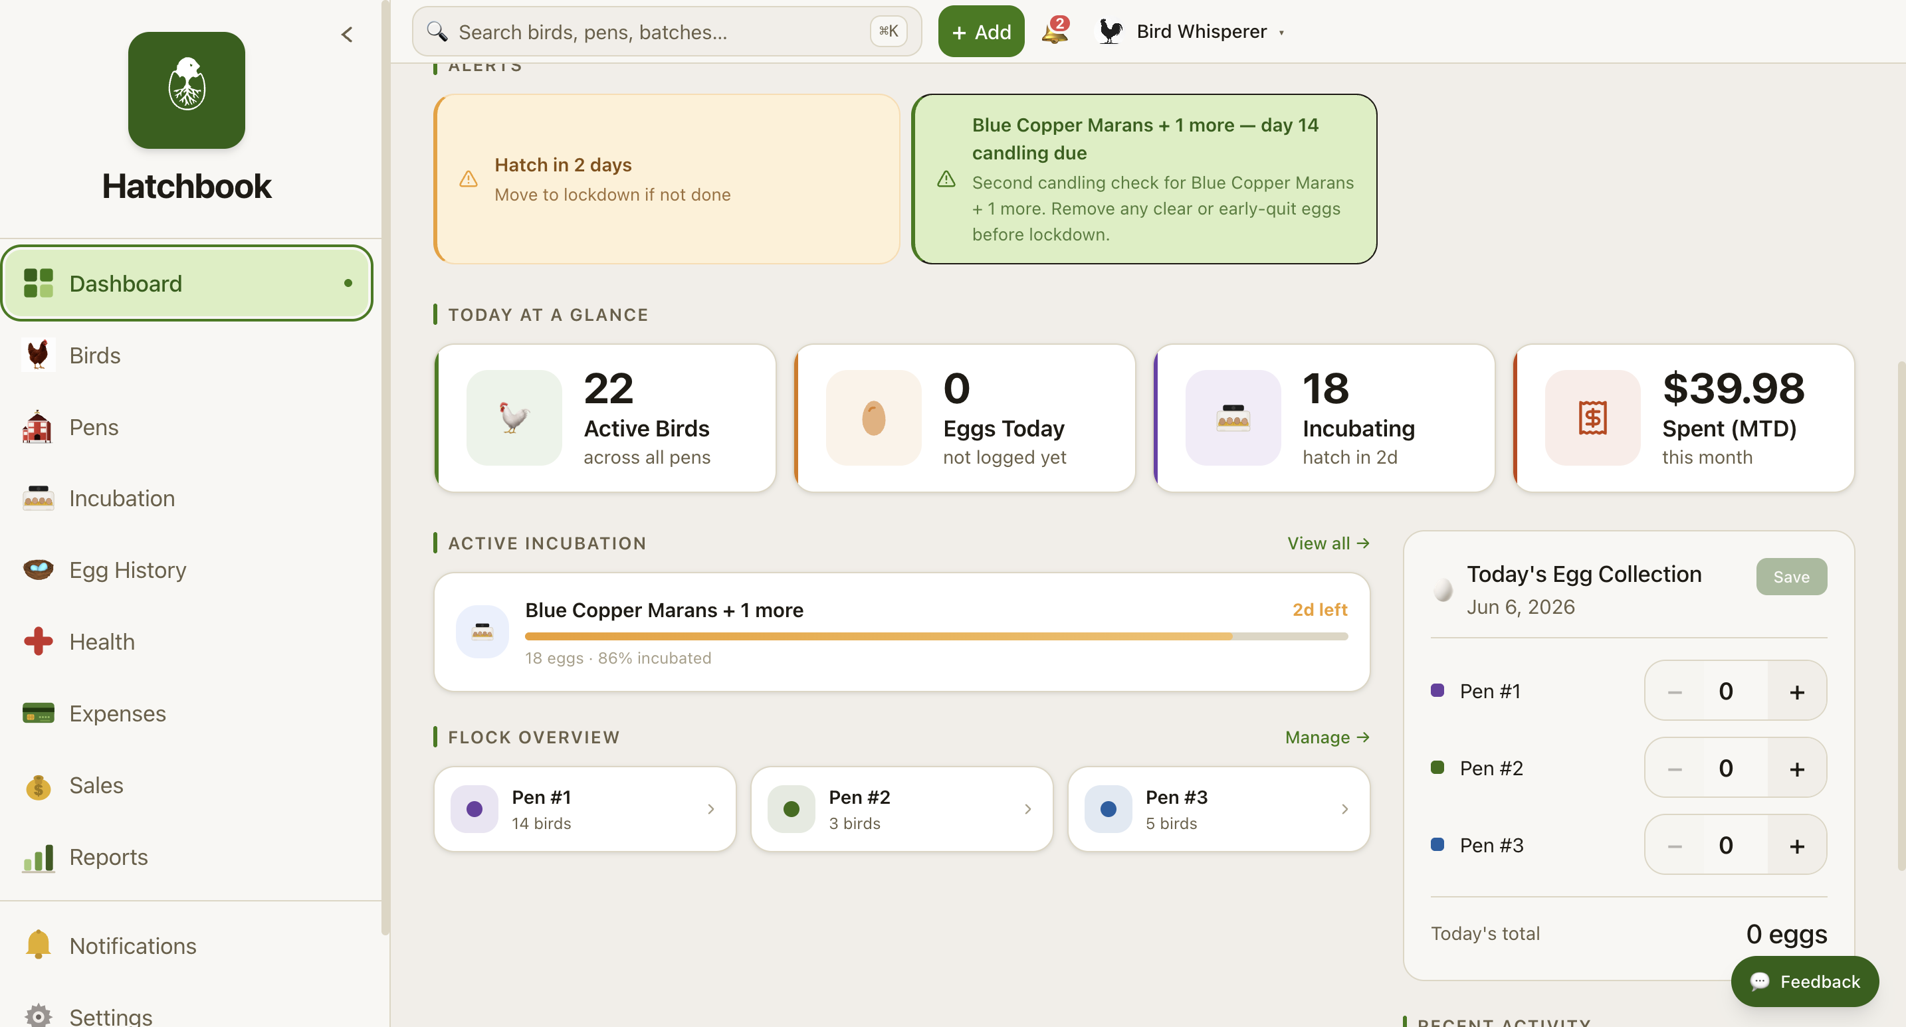Click the Hatchbook logo icon

tap(187, 90)
